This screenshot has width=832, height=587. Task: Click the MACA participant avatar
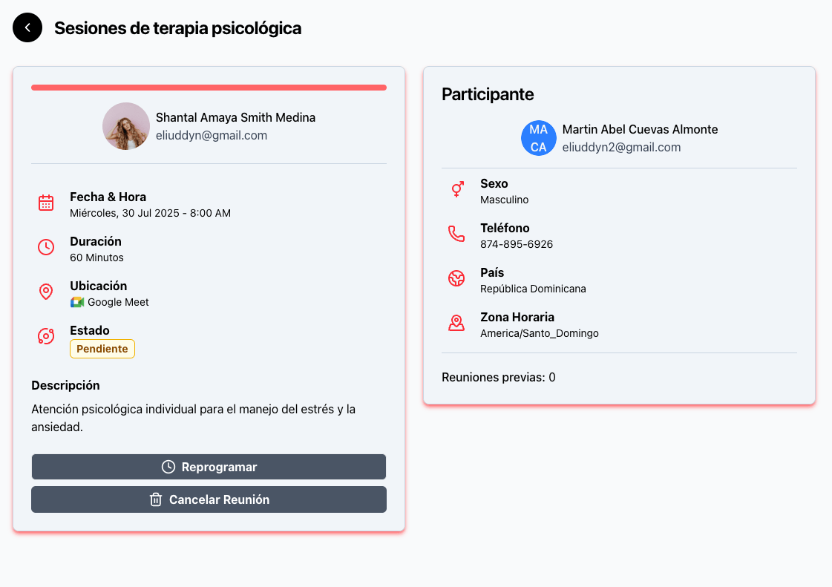pyautogui.click(x=539, y=138)
